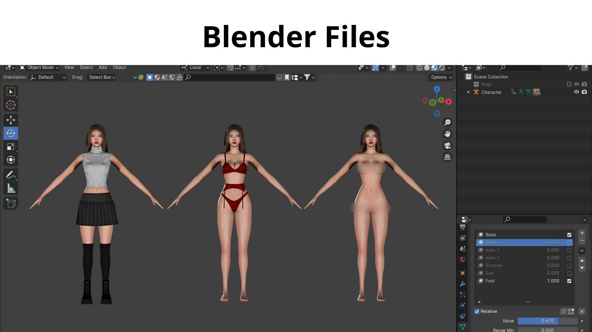The height and width of the screenshot is (332, 592).
Task: Open the Scene properties tab with cone icon
Action: (x=463, y=249)
